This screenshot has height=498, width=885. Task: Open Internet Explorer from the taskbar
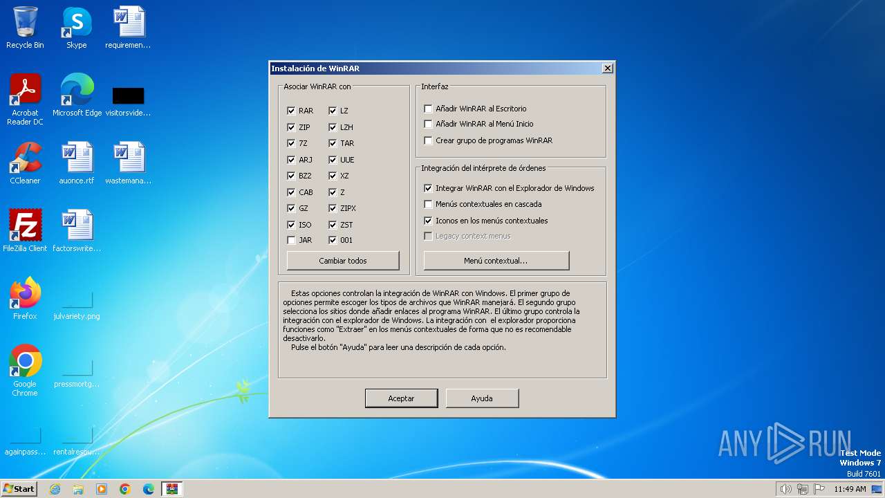point(55,489)
